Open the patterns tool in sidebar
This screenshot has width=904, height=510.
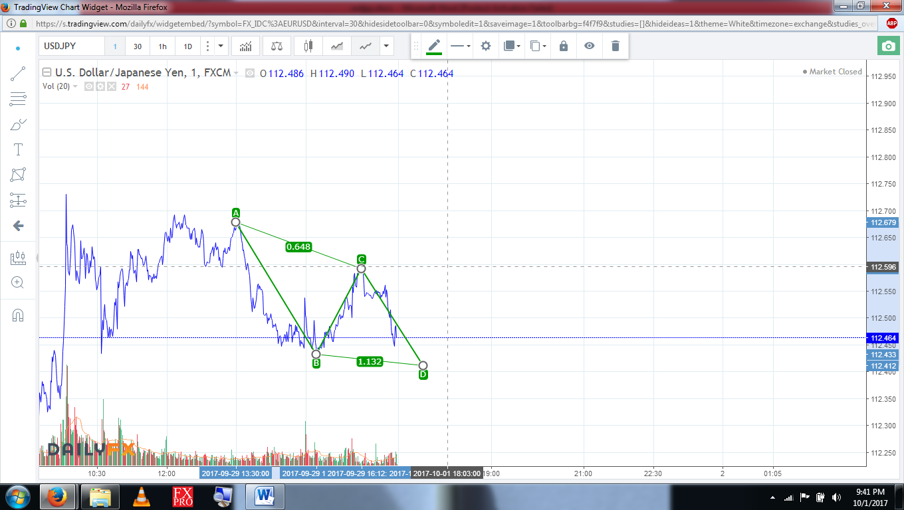[x=18, y=175]
